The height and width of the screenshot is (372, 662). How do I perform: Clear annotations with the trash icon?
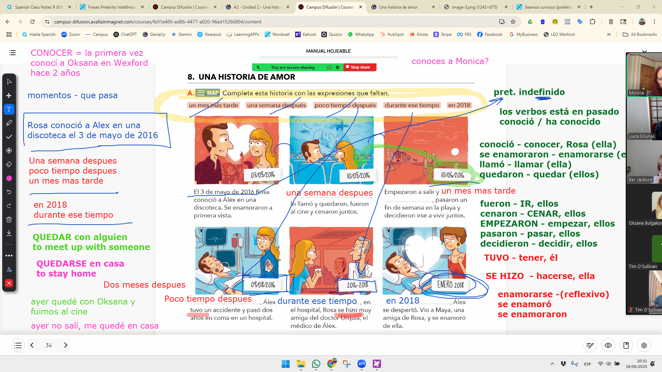coord(9,219)
